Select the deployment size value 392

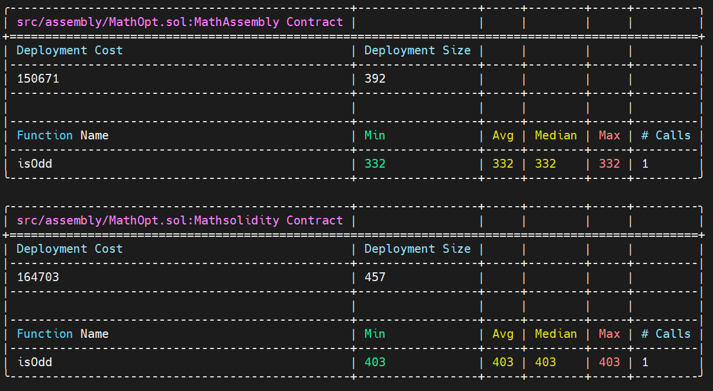tap(375, 79)
